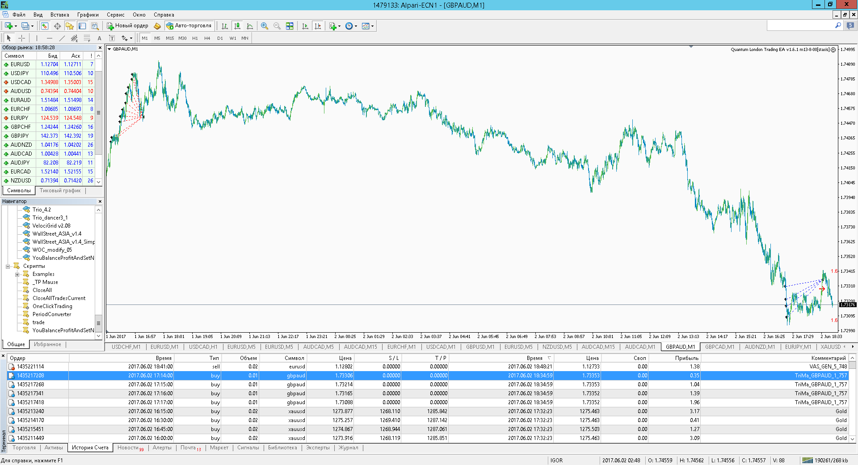Select the H4 timeframe button
Viewport: 858px width, 465px height.
[x=207, y=38]
